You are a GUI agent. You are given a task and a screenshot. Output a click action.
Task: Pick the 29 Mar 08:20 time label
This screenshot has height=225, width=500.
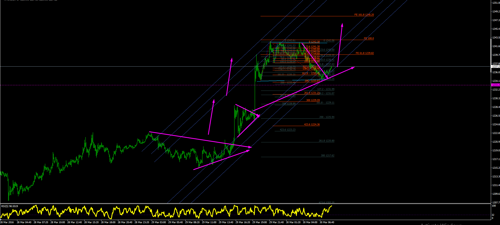point(192,222)
